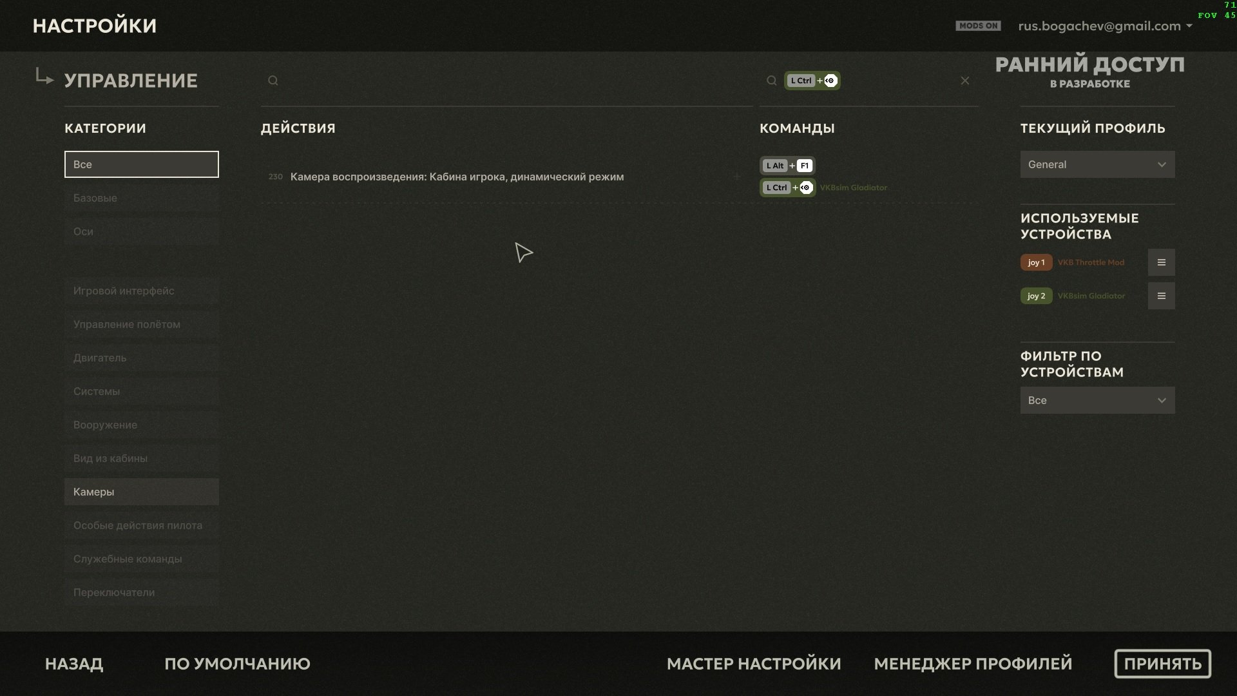Click the НАЗАД button
The image size is (1237, 696).
coord(74,664)
